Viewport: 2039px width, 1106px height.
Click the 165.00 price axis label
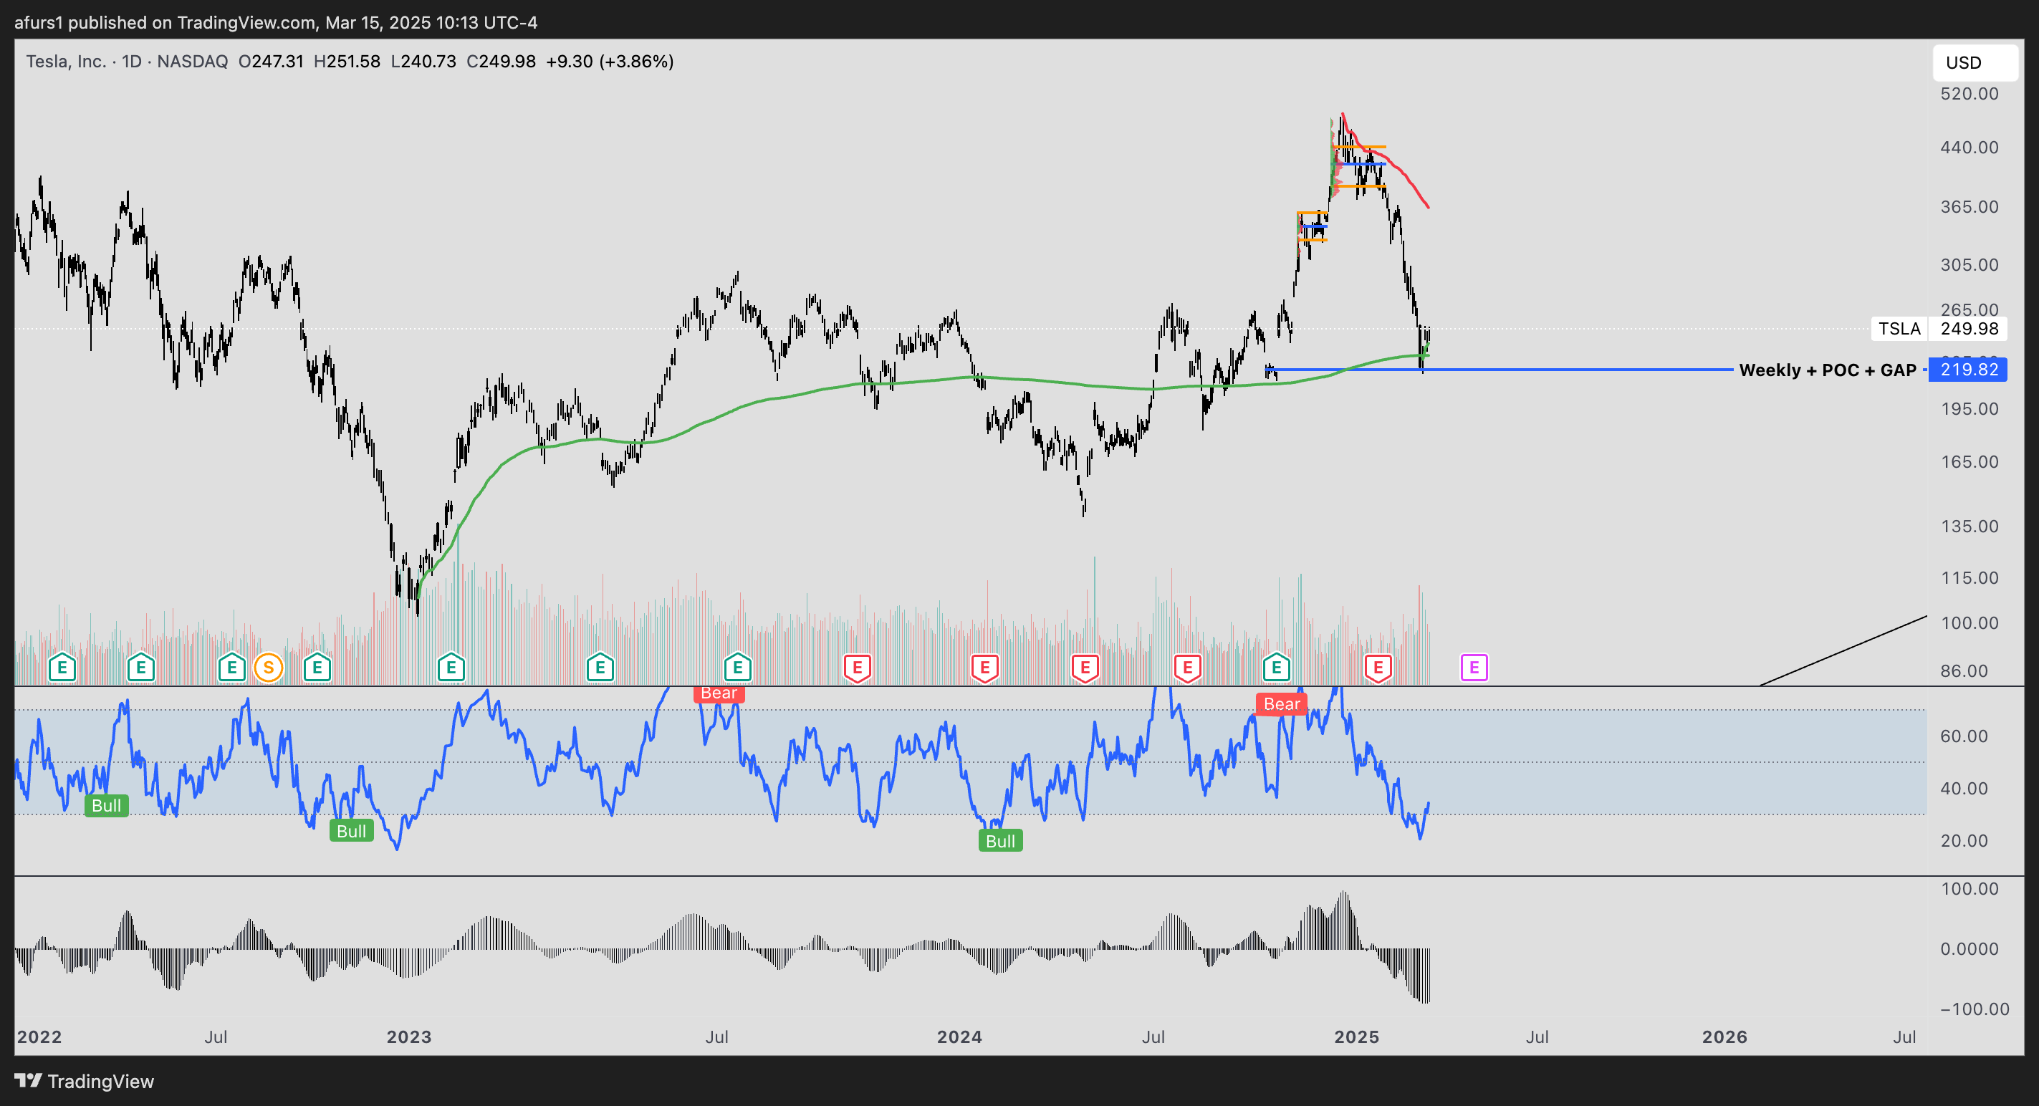pos(1969,461)
